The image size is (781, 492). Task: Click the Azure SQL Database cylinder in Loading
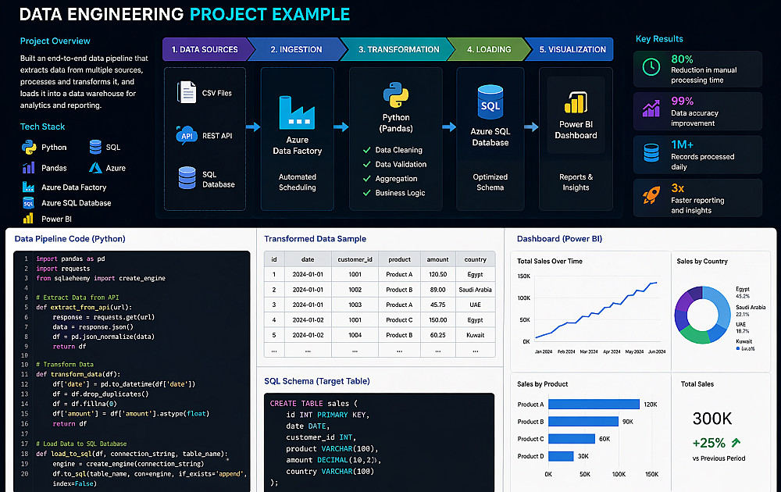(490, 102)
